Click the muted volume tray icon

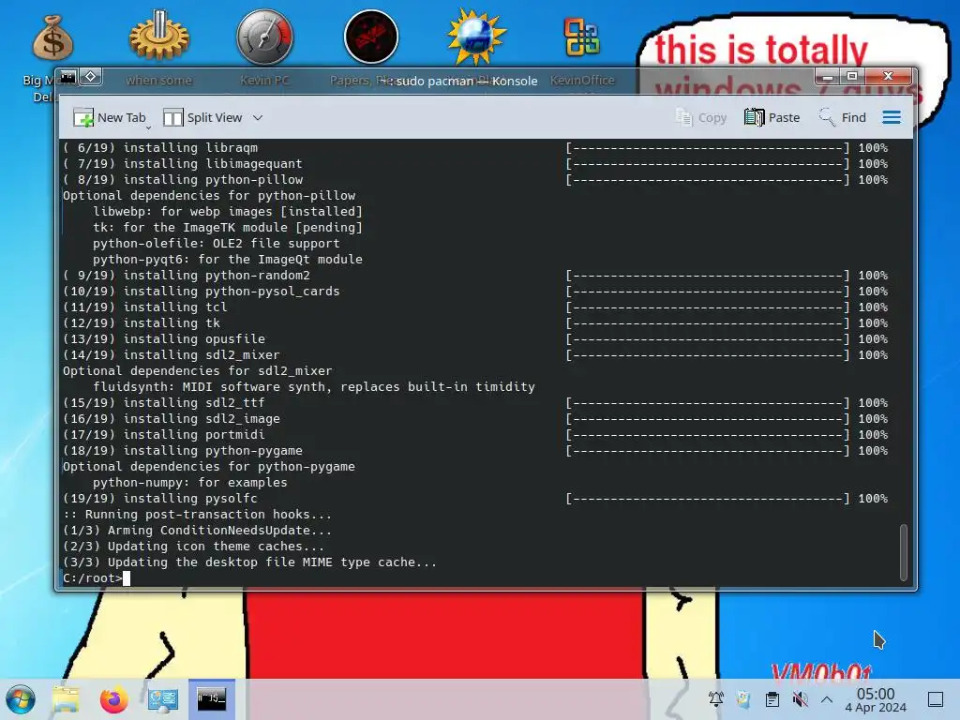click(x=800, y=699)
